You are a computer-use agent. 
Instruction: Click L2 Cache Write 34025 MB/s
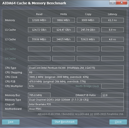coord(64,39)
